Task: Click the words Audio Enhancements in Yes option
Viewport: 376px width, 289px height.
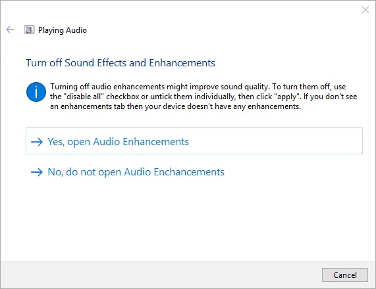Action: click(141, 142)
